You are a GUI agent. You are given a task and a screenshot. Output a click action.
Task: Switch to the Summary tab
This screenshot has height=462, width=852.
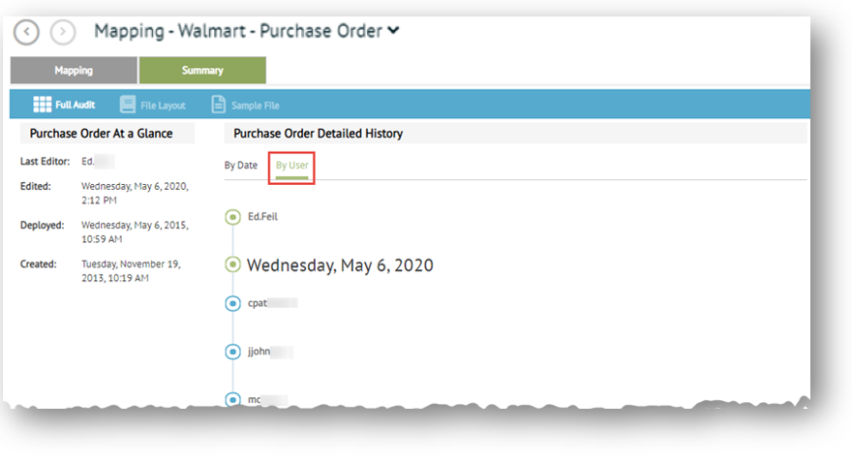[202, 71]
